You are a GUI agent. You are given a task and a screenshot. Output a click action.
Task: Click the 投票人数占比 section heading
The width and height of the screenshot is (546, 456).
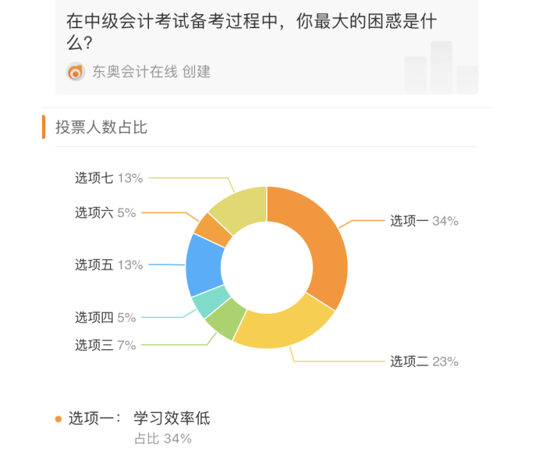pos(101,127)
